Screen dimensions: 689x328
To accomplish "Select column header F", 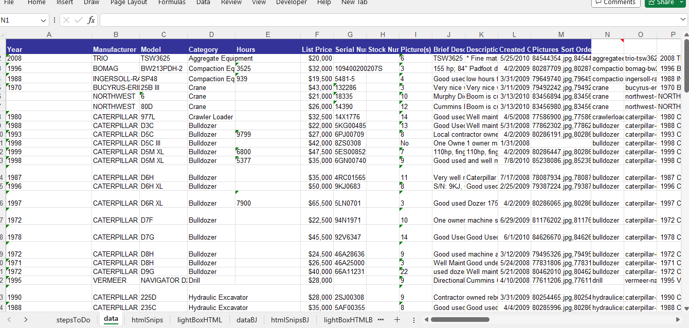I will (x=317, y=34).
